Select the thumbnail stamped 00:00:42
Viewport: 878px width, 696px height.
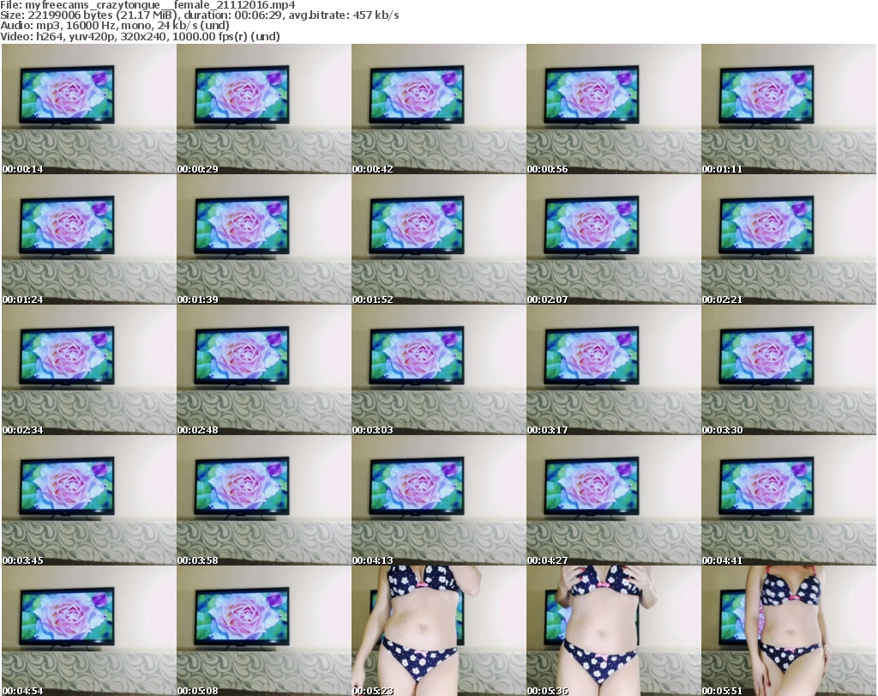pyautogui.click(x=438, y=109)
